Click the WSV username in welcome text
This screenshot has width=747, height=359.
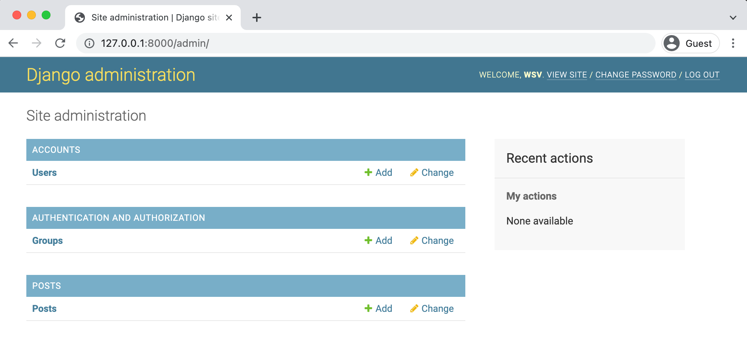pyautogui.click(x=533, y=75)
